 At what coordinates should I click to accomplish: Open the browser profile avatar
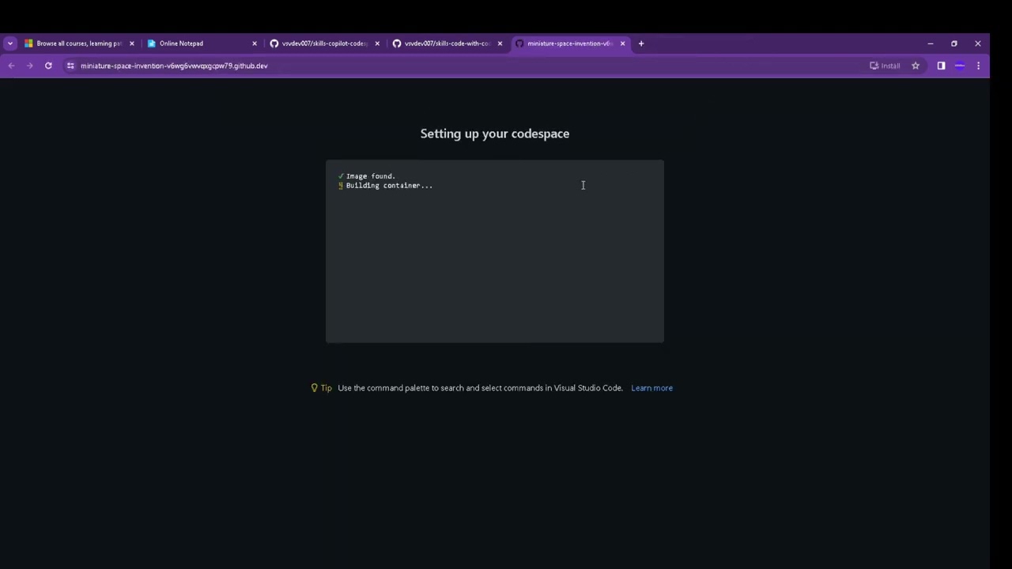[960, 66]
